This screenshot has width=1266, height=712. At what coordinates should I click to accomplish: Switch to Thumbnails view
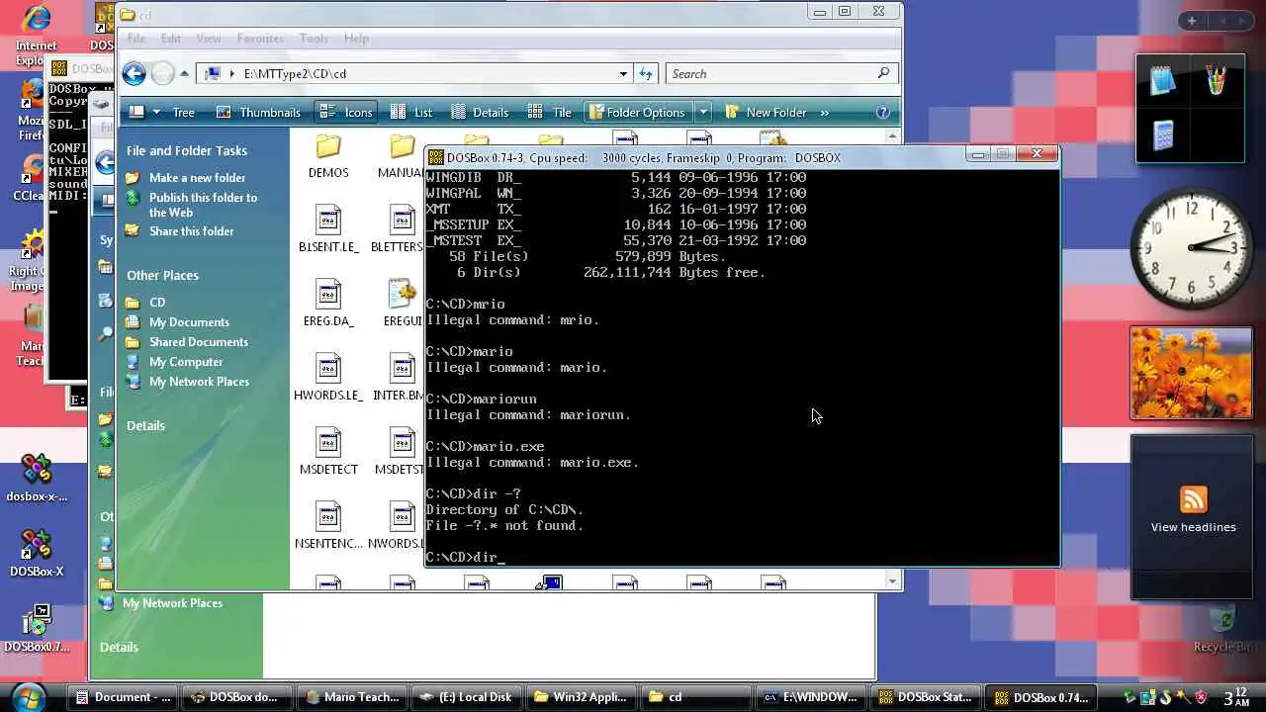coord(258,112)
